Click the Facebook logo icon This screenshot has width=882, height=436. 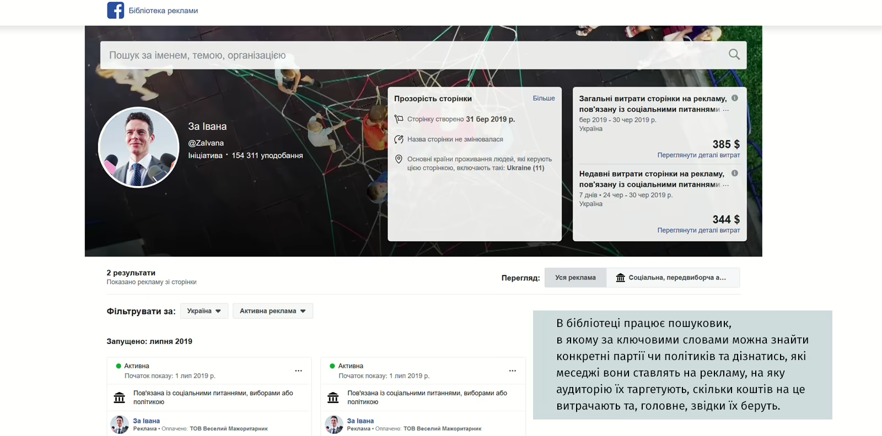tap(116, 10)
